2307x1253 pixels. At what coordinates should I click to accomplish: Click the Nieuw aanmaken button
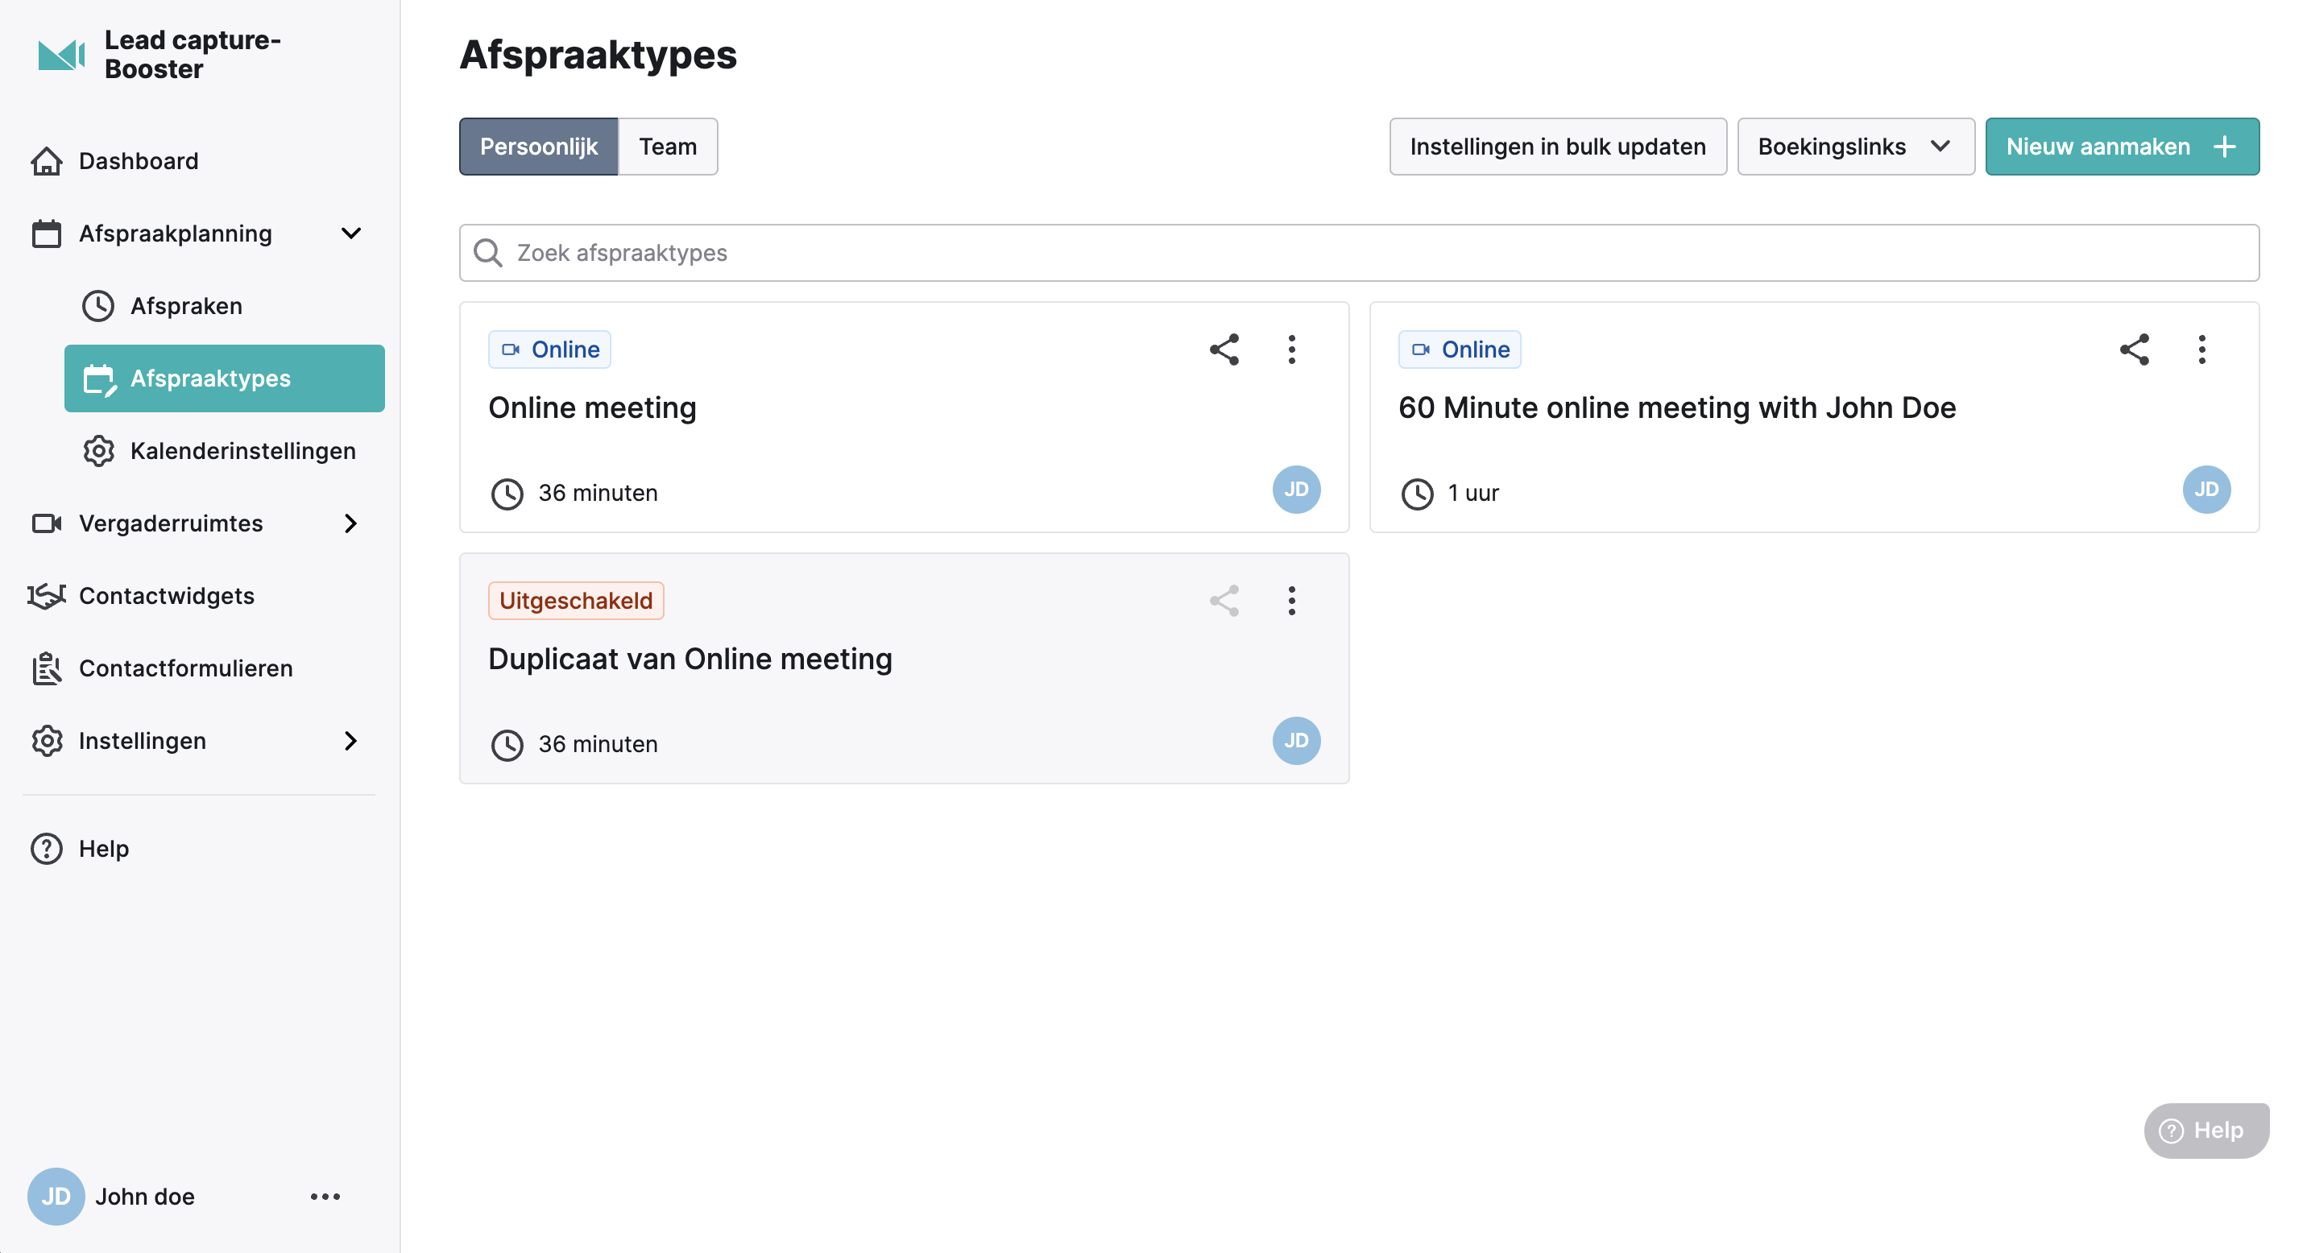(x=2122, y=147)
